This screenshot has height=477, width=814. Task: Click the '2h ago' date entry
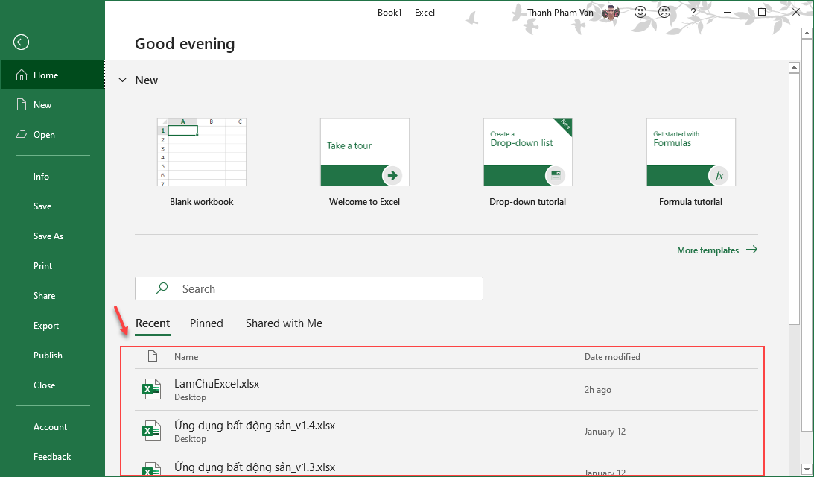click(597, 390)
